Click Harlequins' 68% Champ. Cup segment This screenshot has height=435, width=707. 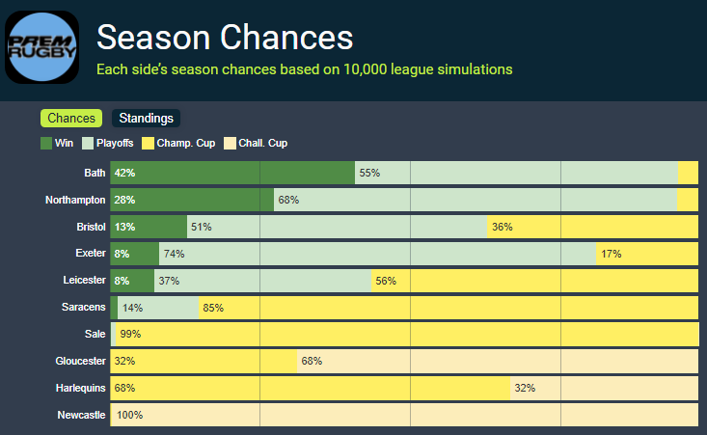point(311,389)
